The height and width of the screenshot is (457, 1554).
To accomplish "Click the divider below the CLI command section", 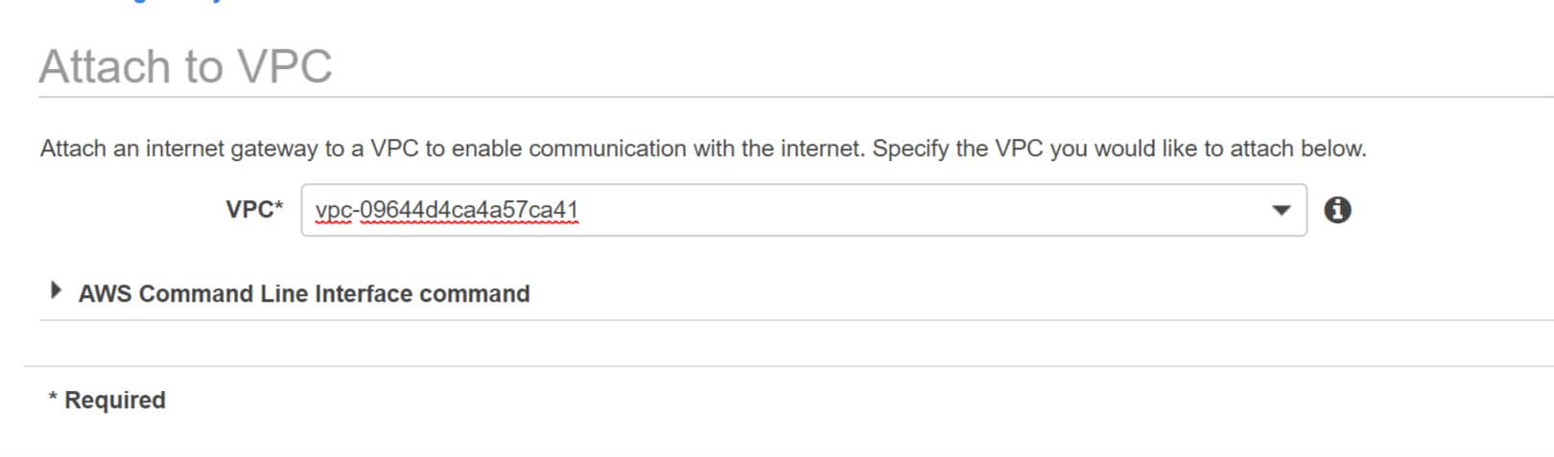I will click(796, 320).
